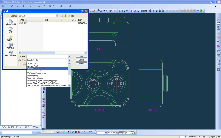Toggle the Vertex On/Off option
221x138 pixels.
click(x=87, y=132)
